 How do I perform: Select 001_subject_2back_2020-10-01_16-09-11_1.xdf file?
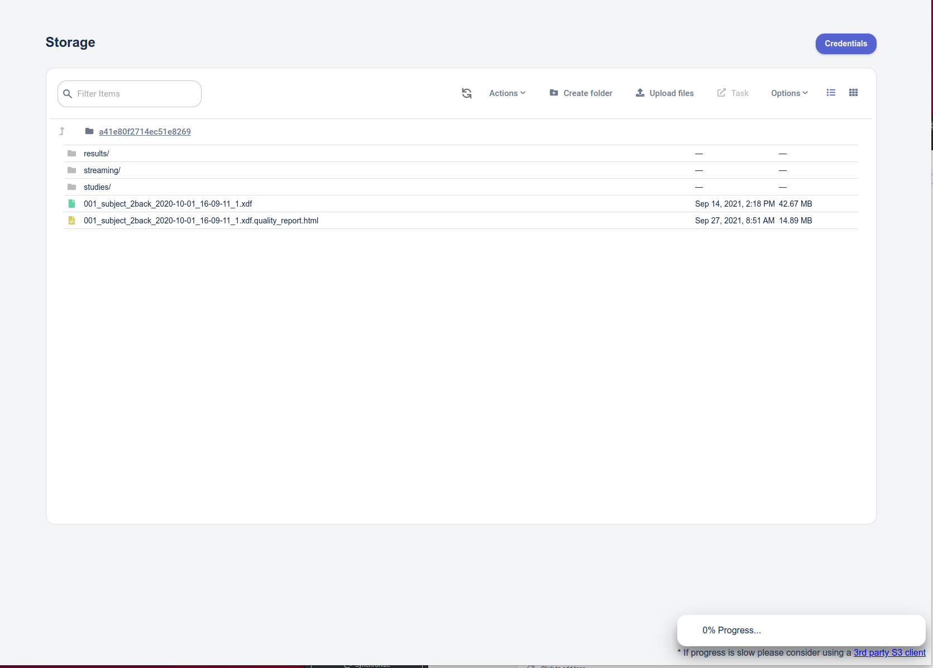coord(168,204)
